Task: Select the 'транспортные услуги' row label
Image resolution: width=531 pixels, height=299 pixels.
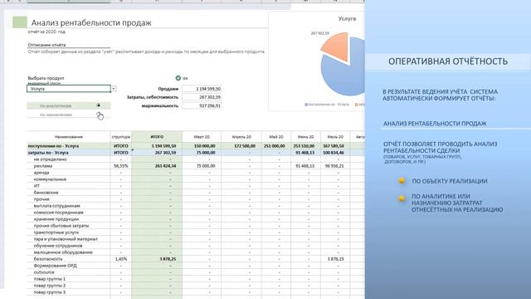Action: tap(56, 233)
